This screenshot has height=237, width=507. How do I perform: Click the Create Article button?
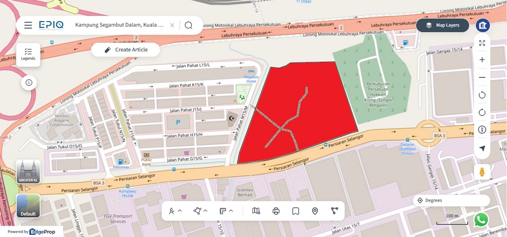[125, 50]
